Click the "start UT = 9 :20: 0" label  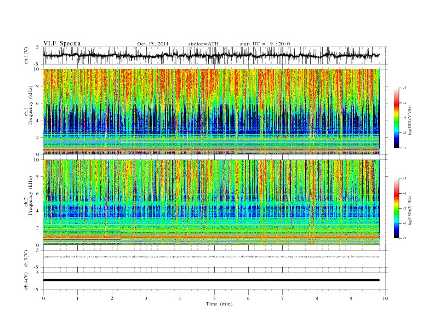click(x=265, y=44)
